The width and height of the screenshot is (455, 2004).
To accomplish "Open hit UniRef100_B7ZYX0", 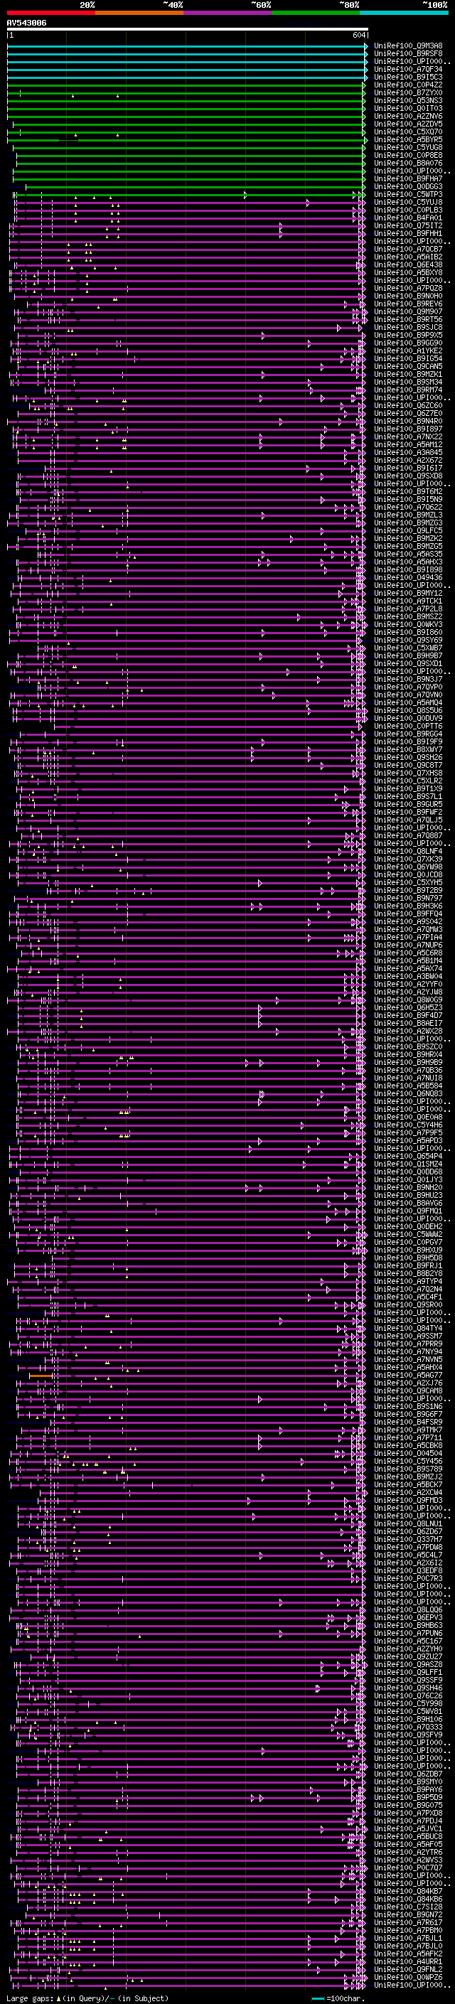I will [408, 92].
